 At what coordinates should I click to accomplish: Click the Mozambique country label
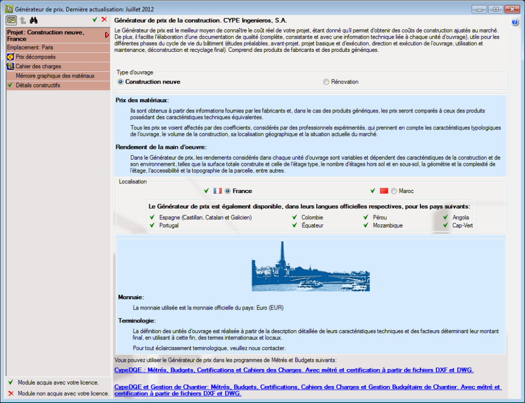coord(388,225)
